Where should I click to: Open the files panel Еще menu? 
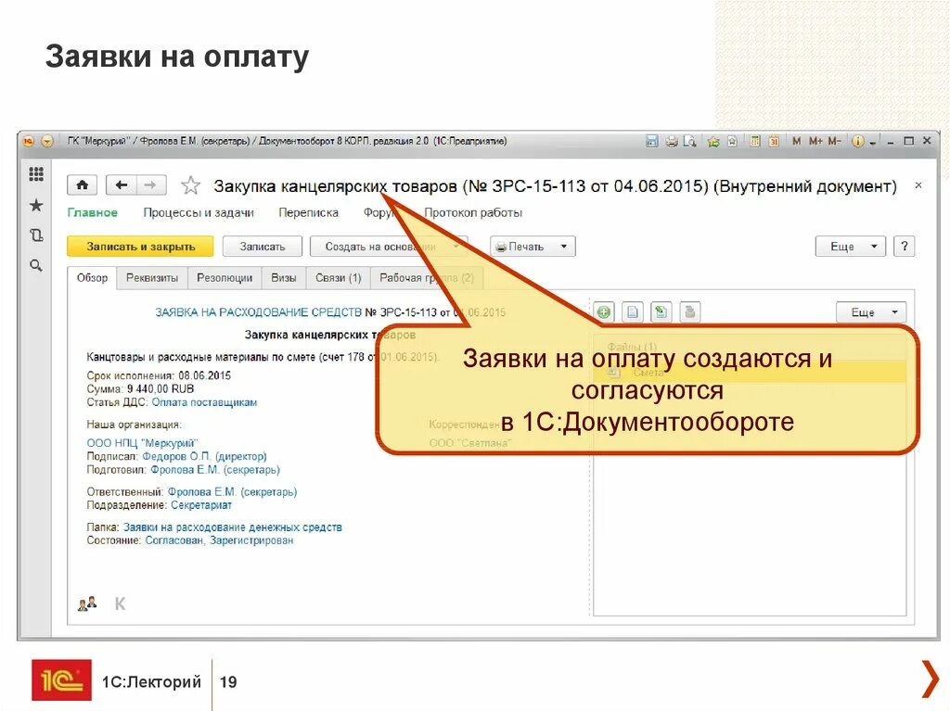point(871,311)
